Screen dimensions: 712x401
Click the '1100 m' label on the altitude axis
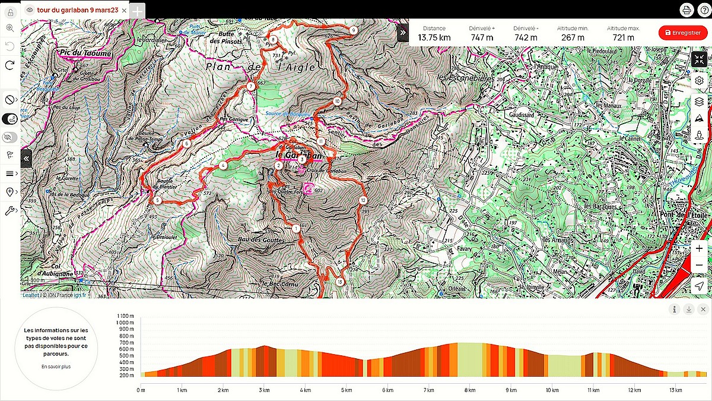125,316
